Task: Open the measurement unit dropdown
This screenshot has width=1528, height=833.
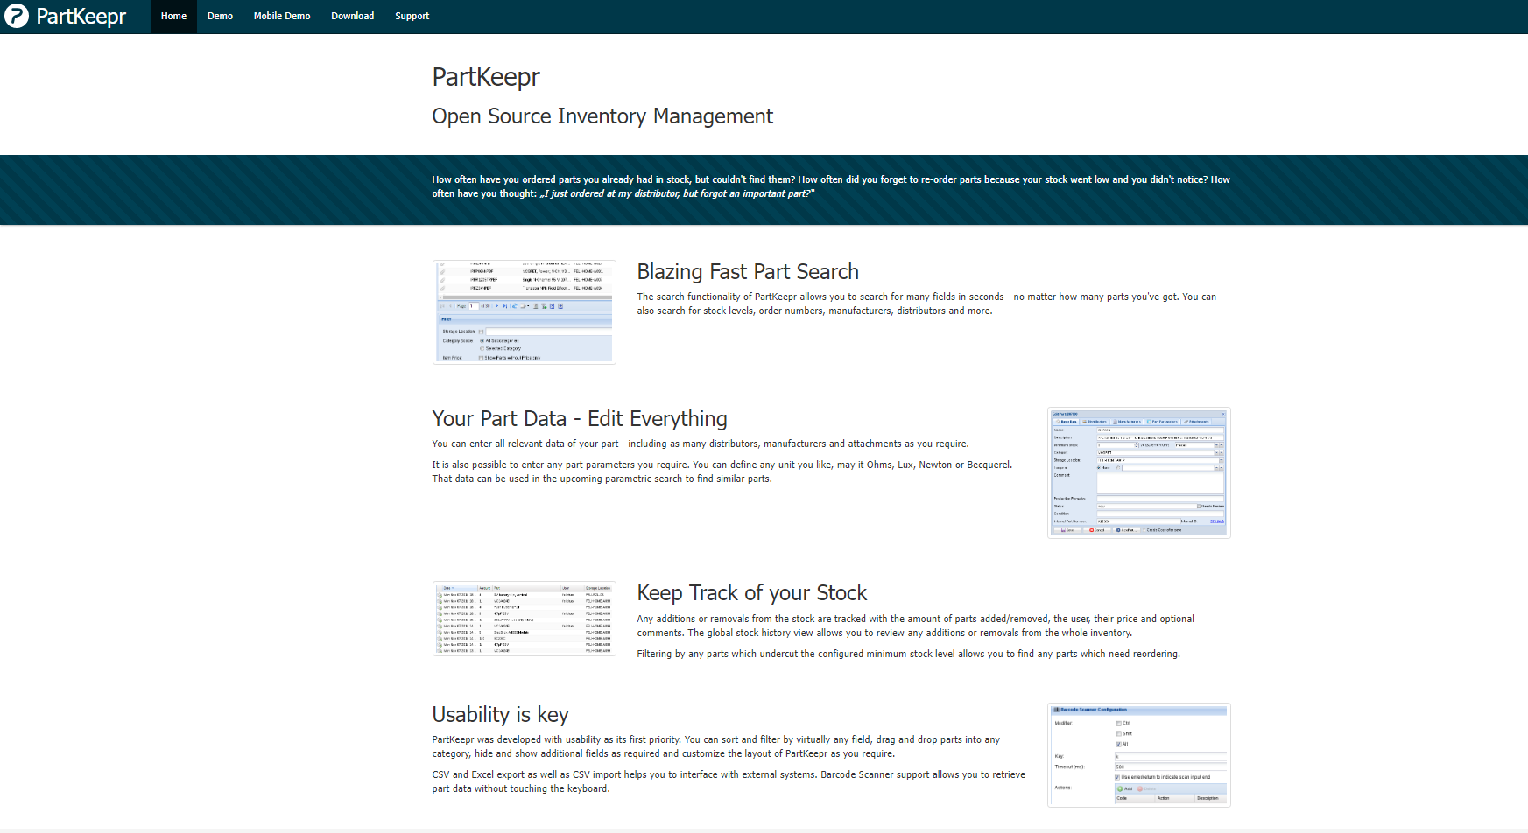Action: point(1217,444)
